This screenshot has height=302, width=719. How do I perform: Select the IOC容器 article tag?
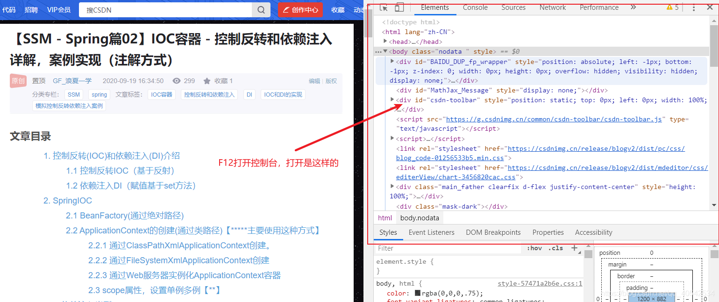tap(162, 94)
